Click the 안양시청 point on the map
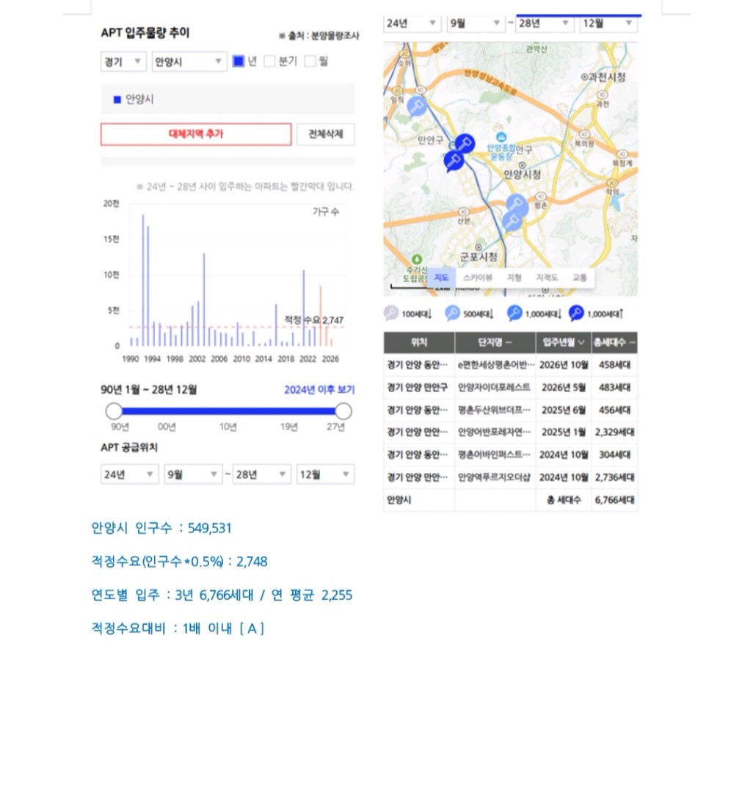 point(522,165)
